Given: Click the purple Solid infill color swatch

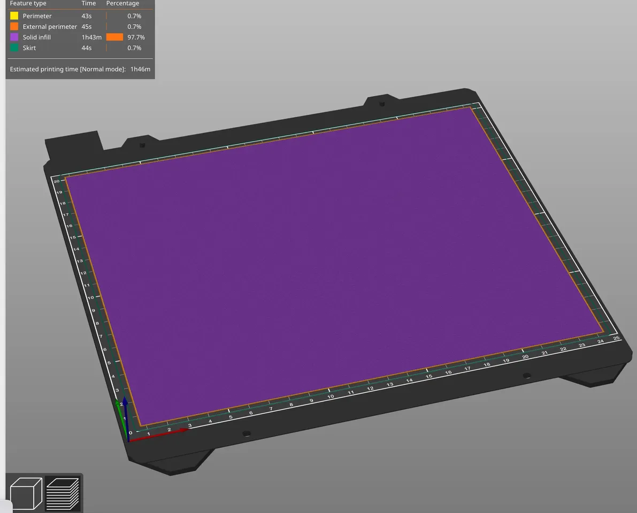Looking at the screenshot, I should pyautogui.click(x=14, y=37).
